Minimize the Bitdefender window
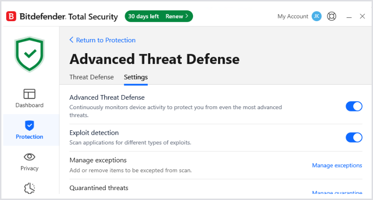 click(349, 16)
